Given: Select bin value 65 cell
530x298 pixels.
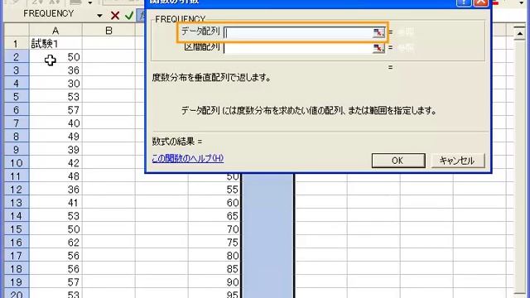Looking at the screenshot, I should coord(214,216).
